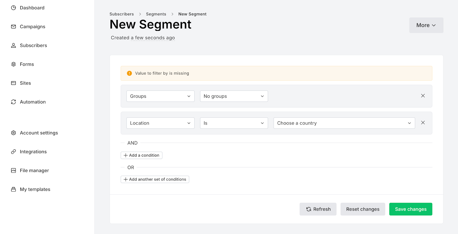Click the File manager image icon

(13, 171)
